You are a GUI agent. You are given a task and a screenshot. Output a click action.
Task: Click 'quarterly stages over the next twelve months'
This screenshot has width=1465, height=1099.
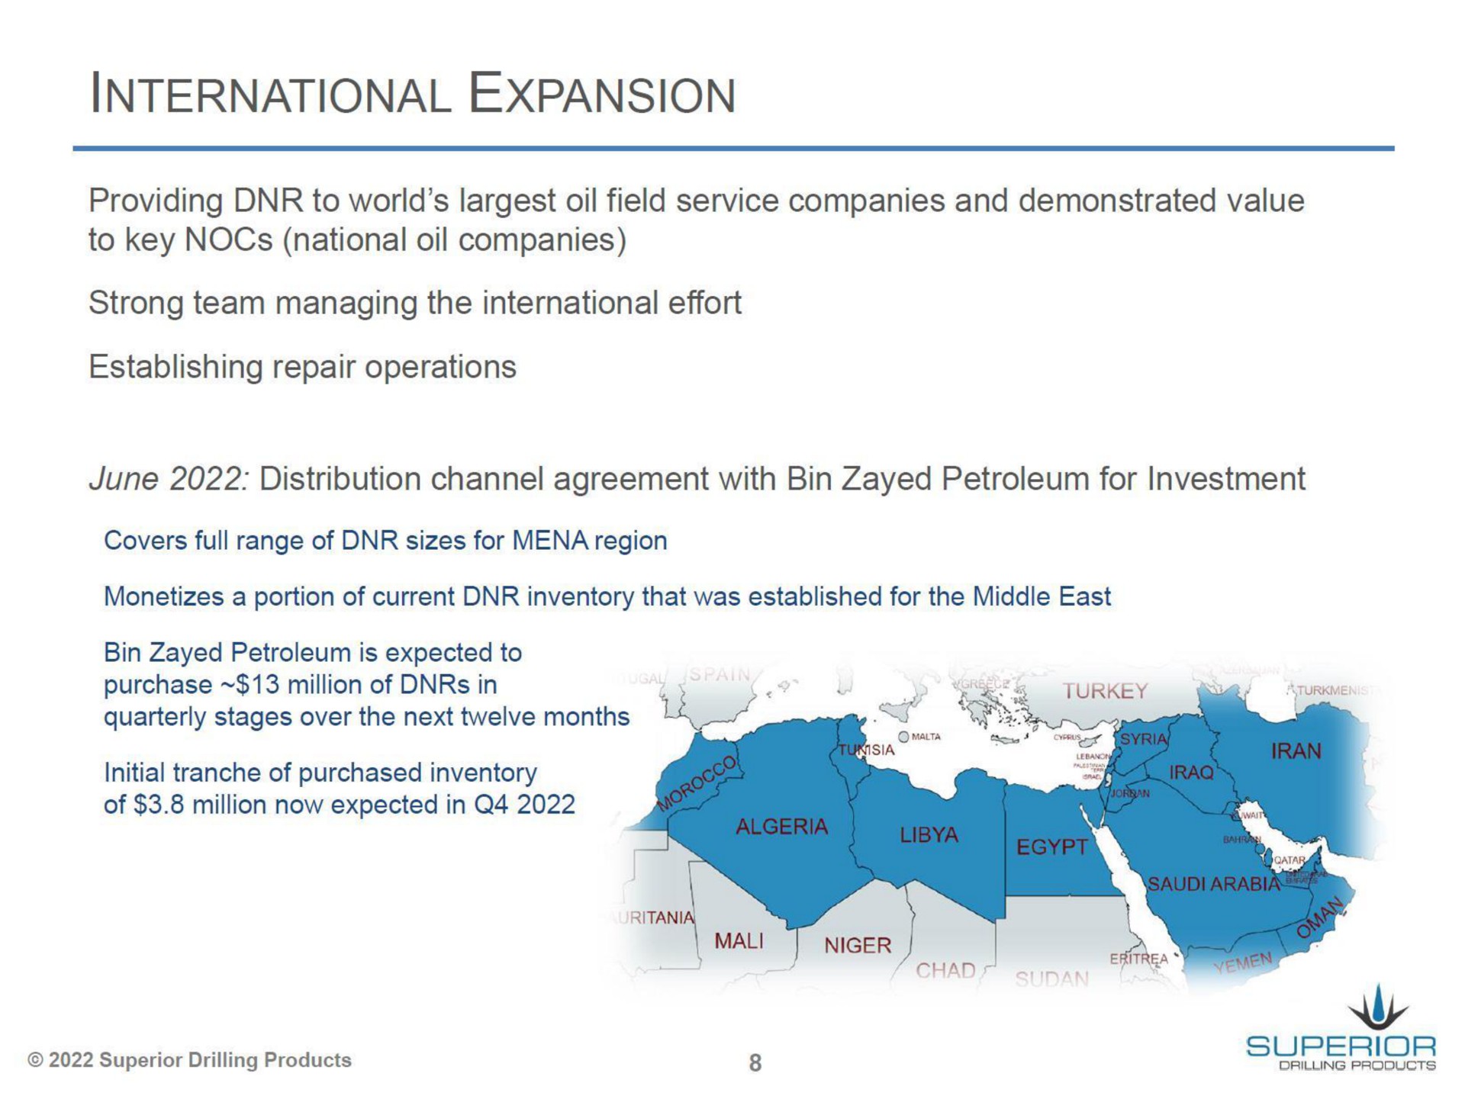366,718
